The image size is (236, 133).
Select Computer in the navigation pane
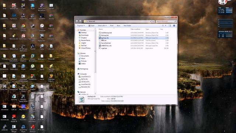(x=83, y=74)
